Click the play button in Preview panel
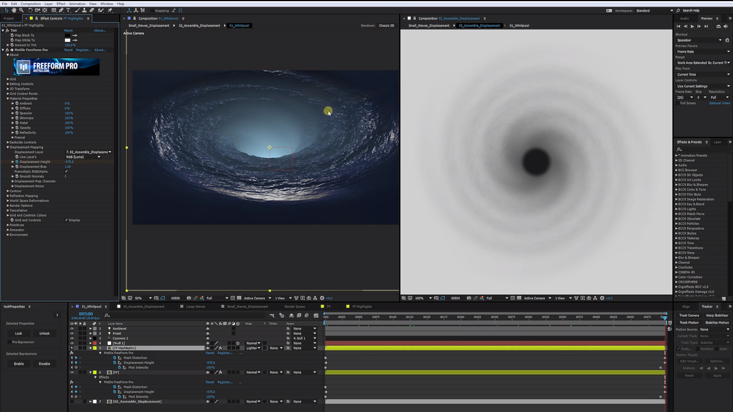733x412 pixels. point(692,26)
